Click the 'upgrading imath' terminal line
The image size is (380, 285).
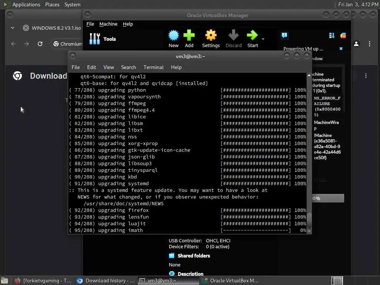187,230
